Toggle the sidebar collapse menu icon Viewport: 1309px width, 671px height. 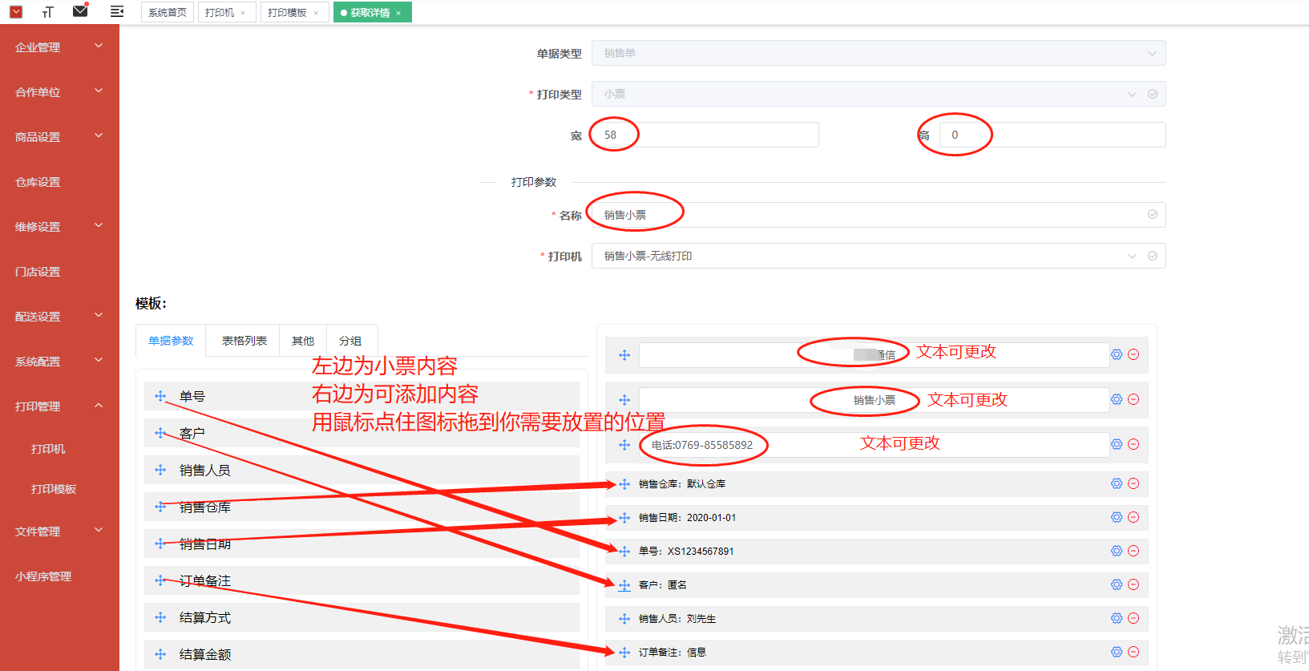click(x=117, y=11)
